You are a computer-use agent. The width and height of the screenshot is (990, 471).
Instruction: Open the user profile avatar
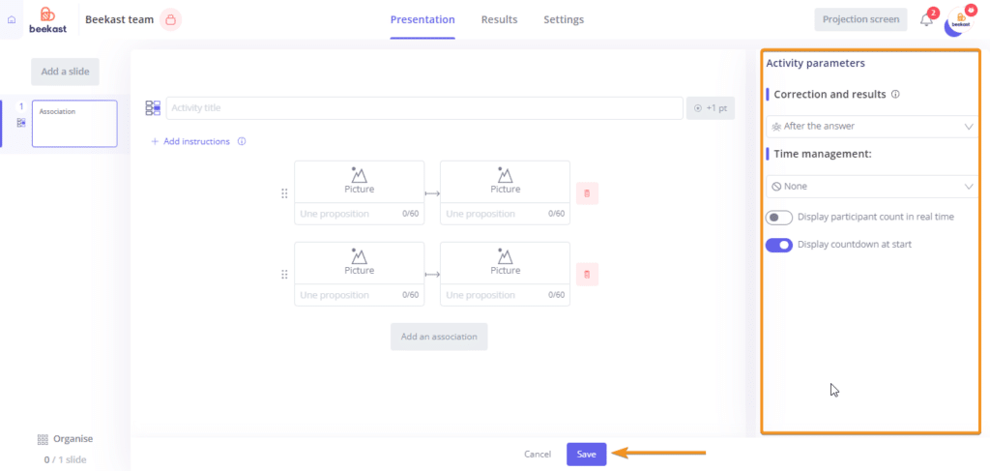(x=960, y=21)
